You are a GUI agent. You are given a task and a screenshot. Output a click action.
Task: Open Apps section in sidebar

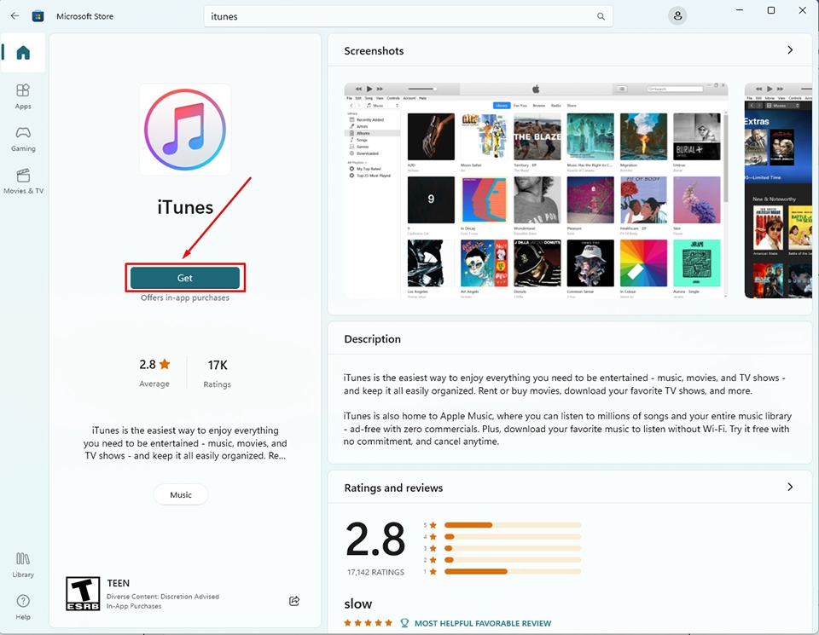click(23, 96)
